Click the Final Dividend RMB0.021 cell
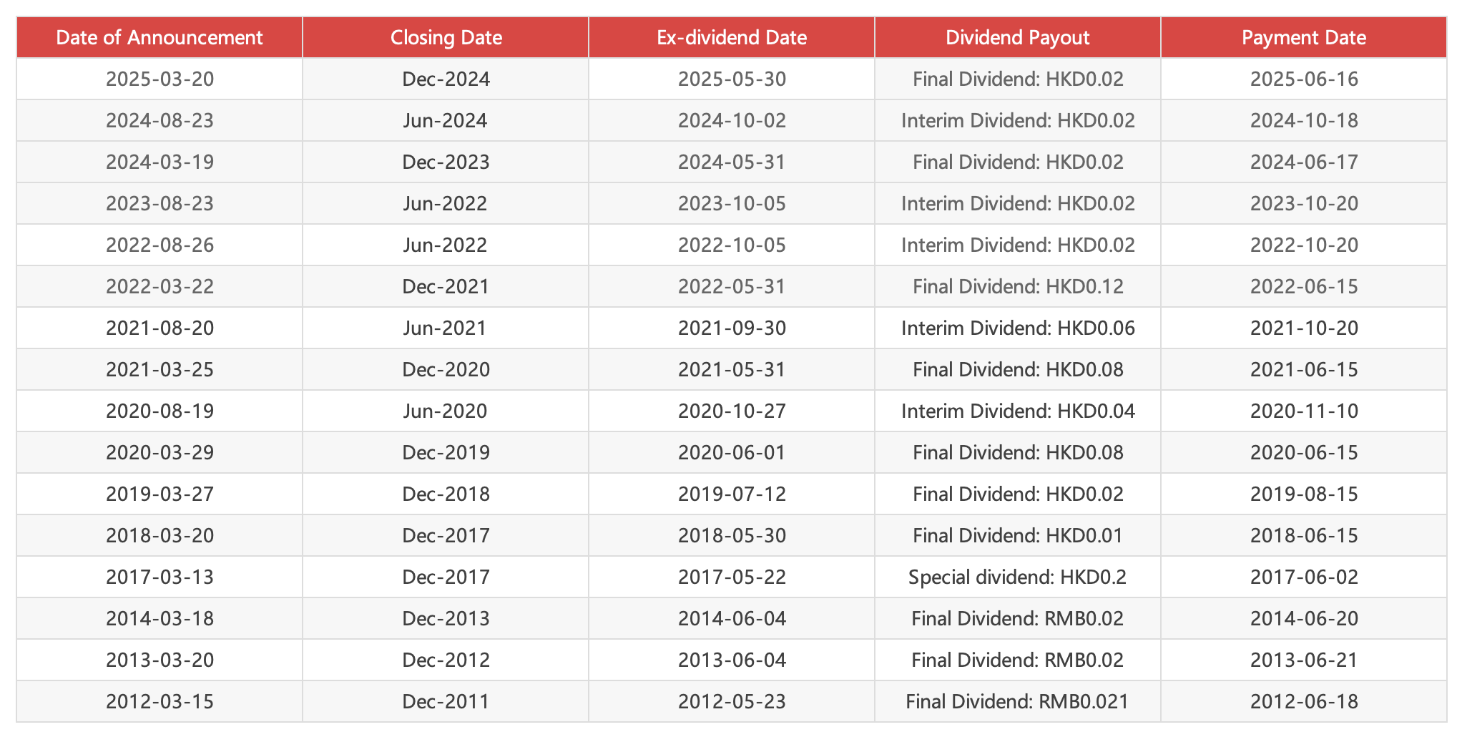The width and height of the screenshot is (1462, 737). tap(1017, 701)
